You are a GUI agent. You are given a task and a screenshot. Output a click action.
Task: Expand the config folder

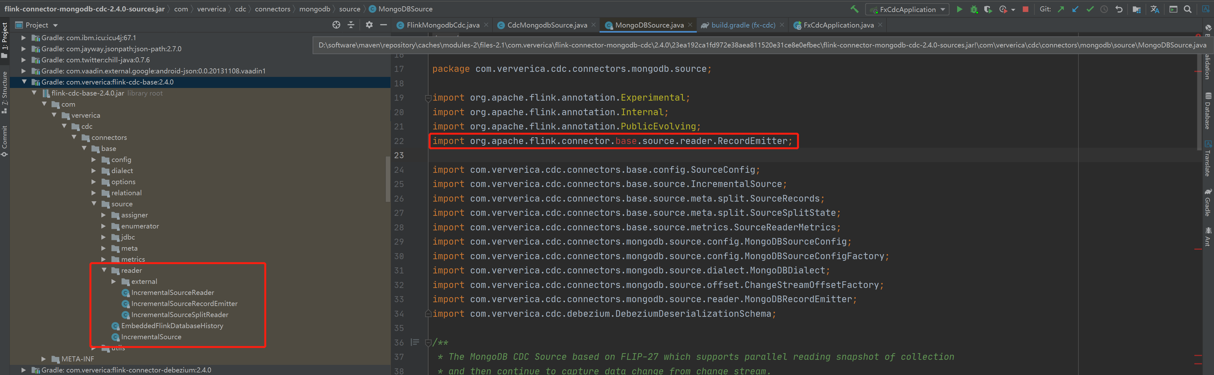point(94,160)
